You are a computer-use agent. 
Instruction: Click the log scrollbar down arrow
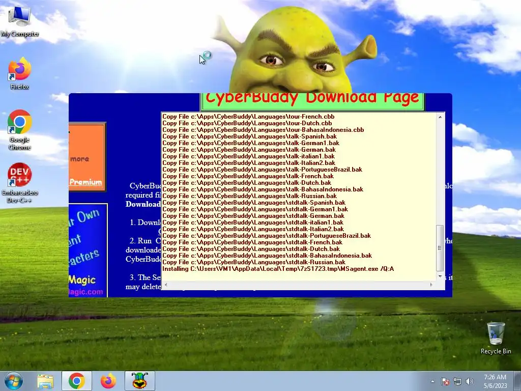440,276
